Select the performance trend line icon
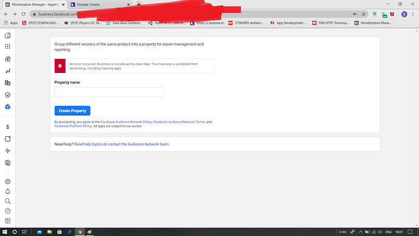Image resolution: width=419 pixels, height=236 pixels. tap(7, 71)
